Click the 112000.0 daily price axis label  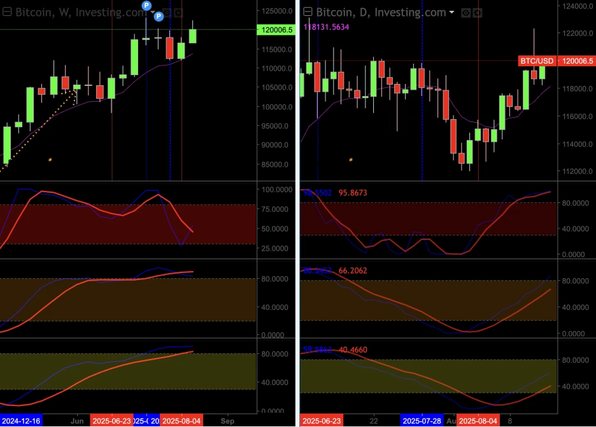pos(578,171)
